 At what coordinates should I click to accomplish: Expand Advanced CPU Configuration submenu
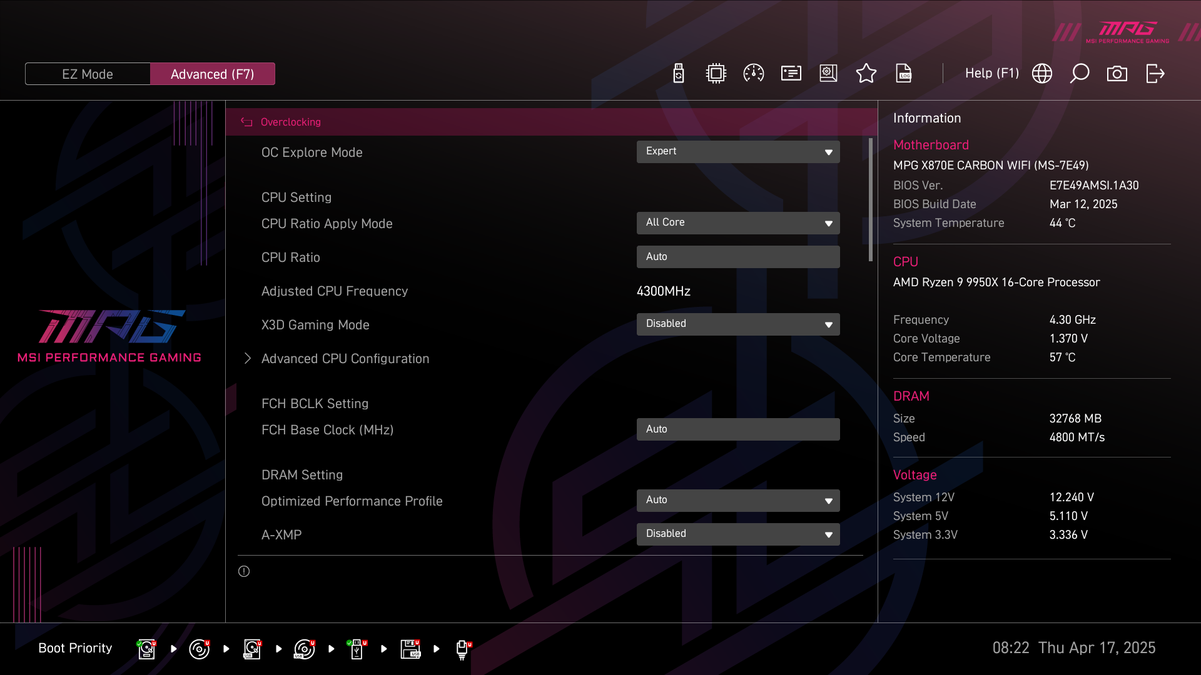click(x=345, y=359)
